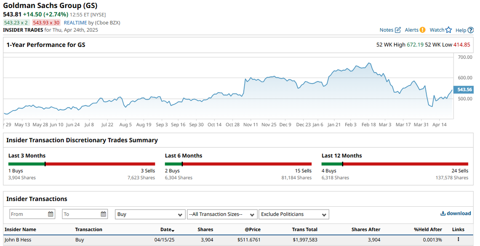480x246 pixels.
Task: Click 52 WK High value 672.19
Action: 415,45
